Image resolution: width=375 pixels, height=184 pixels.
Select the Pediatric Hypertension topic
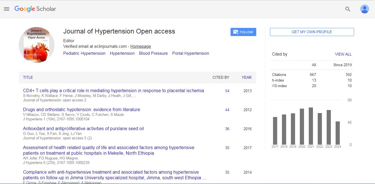pos(84,53)
